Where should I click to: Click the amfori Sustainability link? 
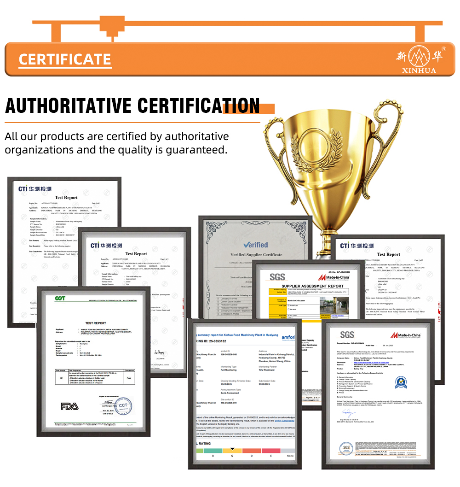pyautogui.click(x=284, y=421)
